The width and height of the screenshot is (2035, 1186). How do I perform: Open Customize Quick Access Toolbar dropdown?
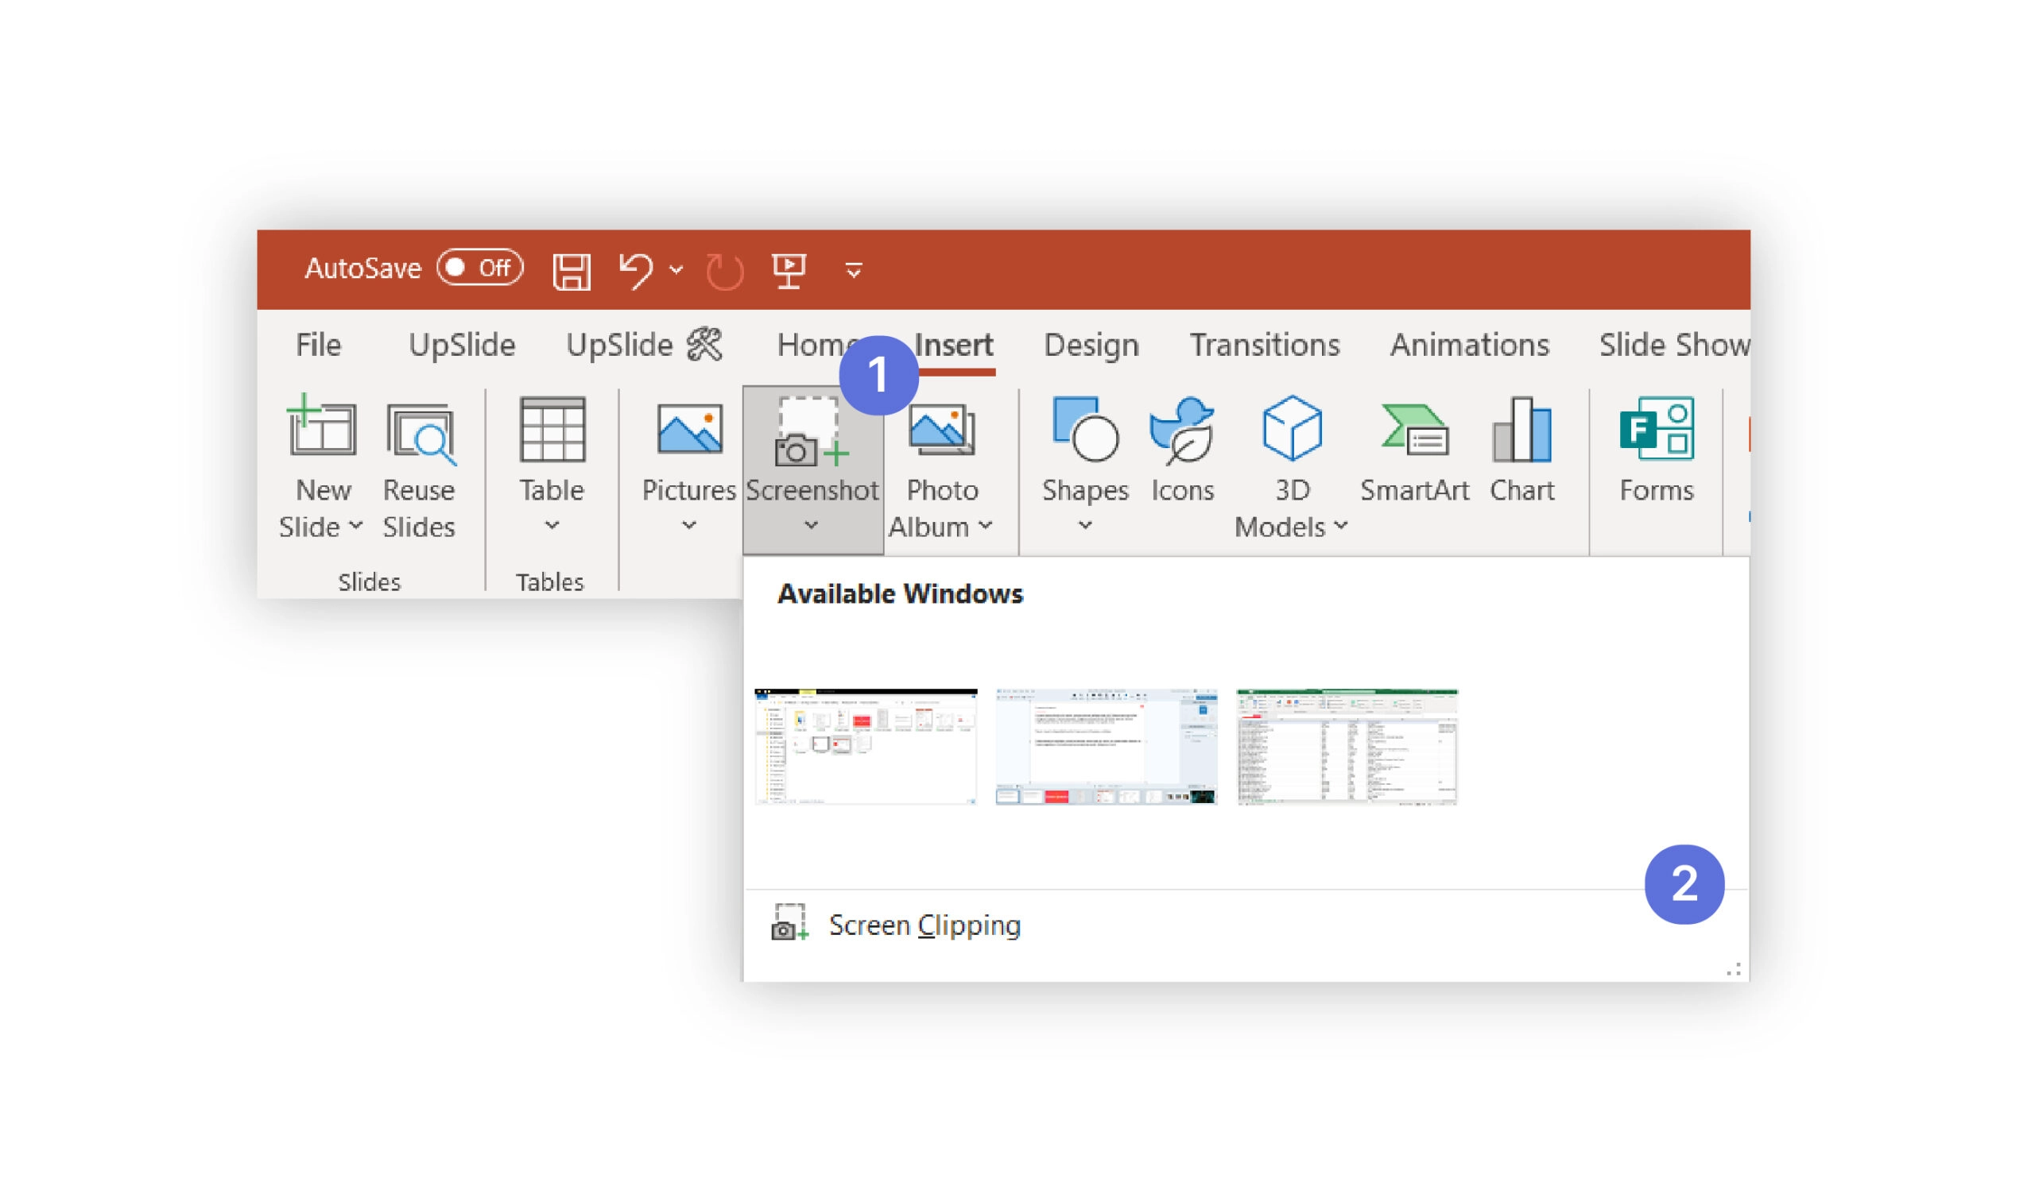pyautogui.click(x=854, y=271)
